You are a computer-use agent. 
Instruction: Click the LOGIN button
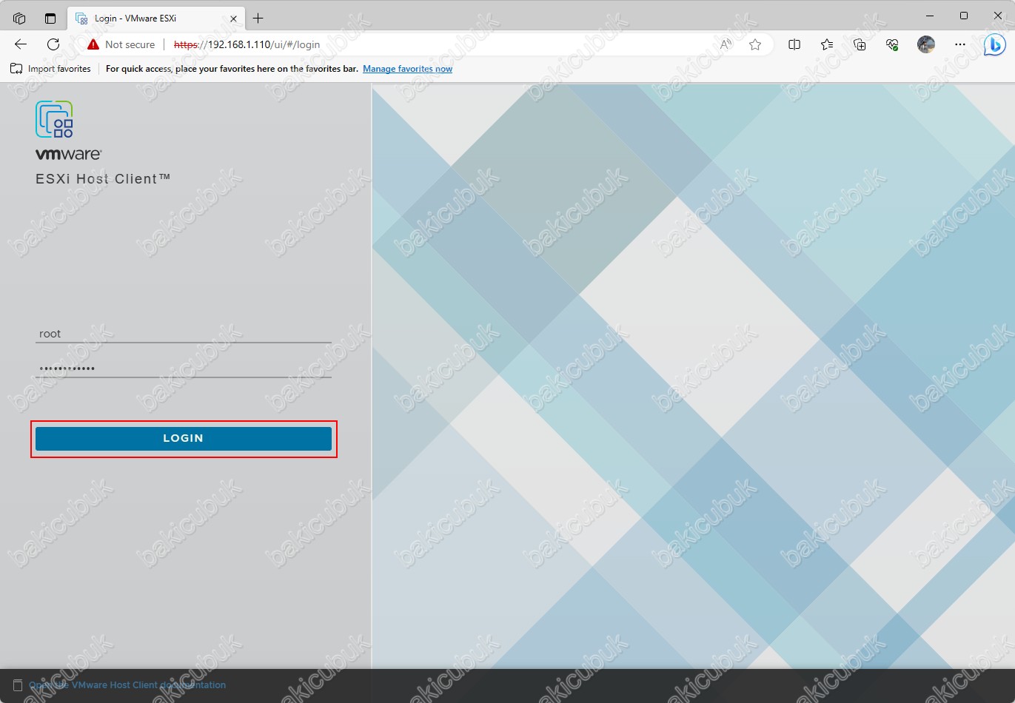[184, 438]
